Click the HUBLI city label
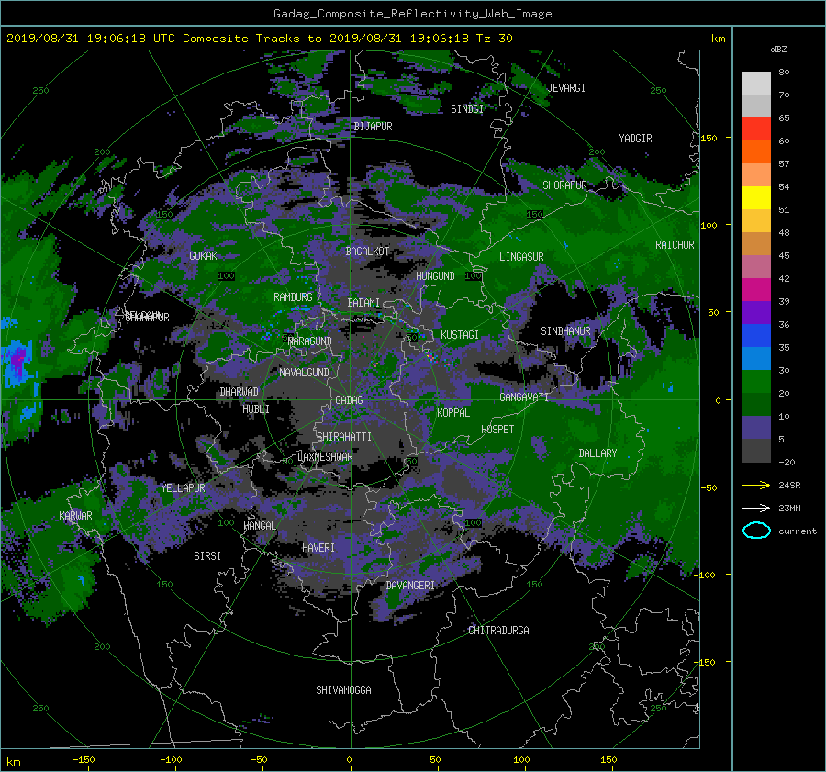Viewport: 826px width, 772px height. pos(256,409)
